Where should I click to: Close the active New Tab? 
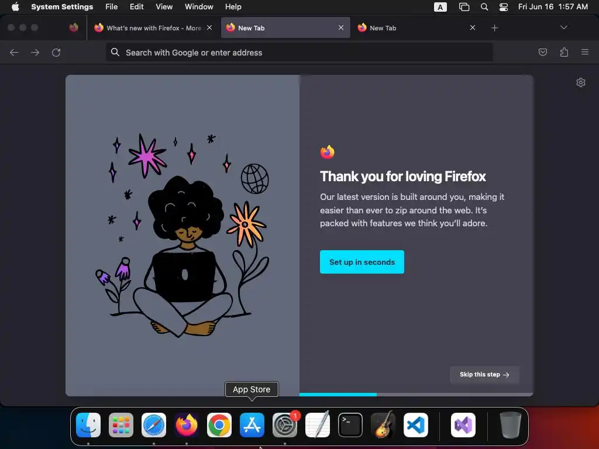(x=341, y=27)
